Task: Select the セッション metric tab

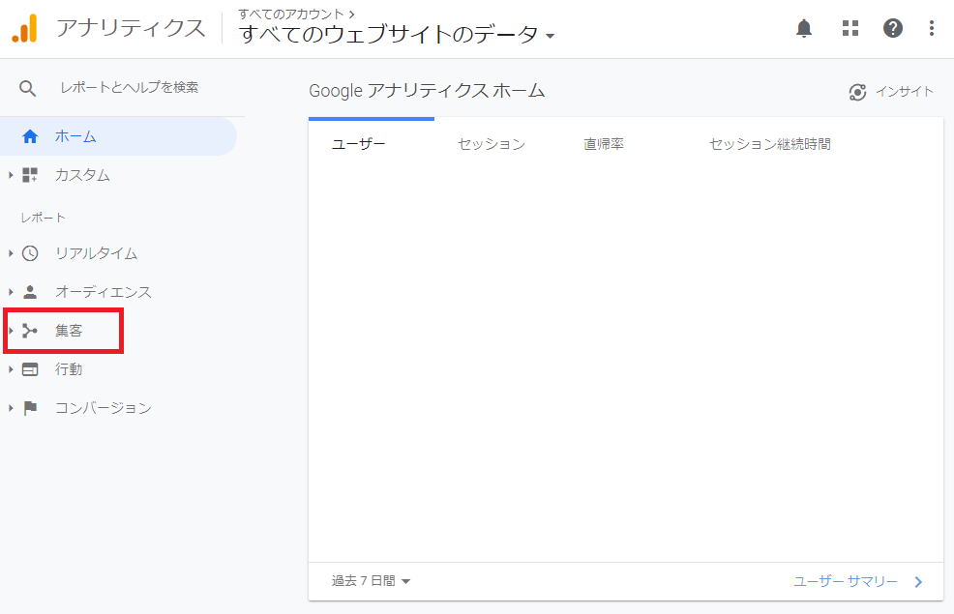Action: point(491,144)
